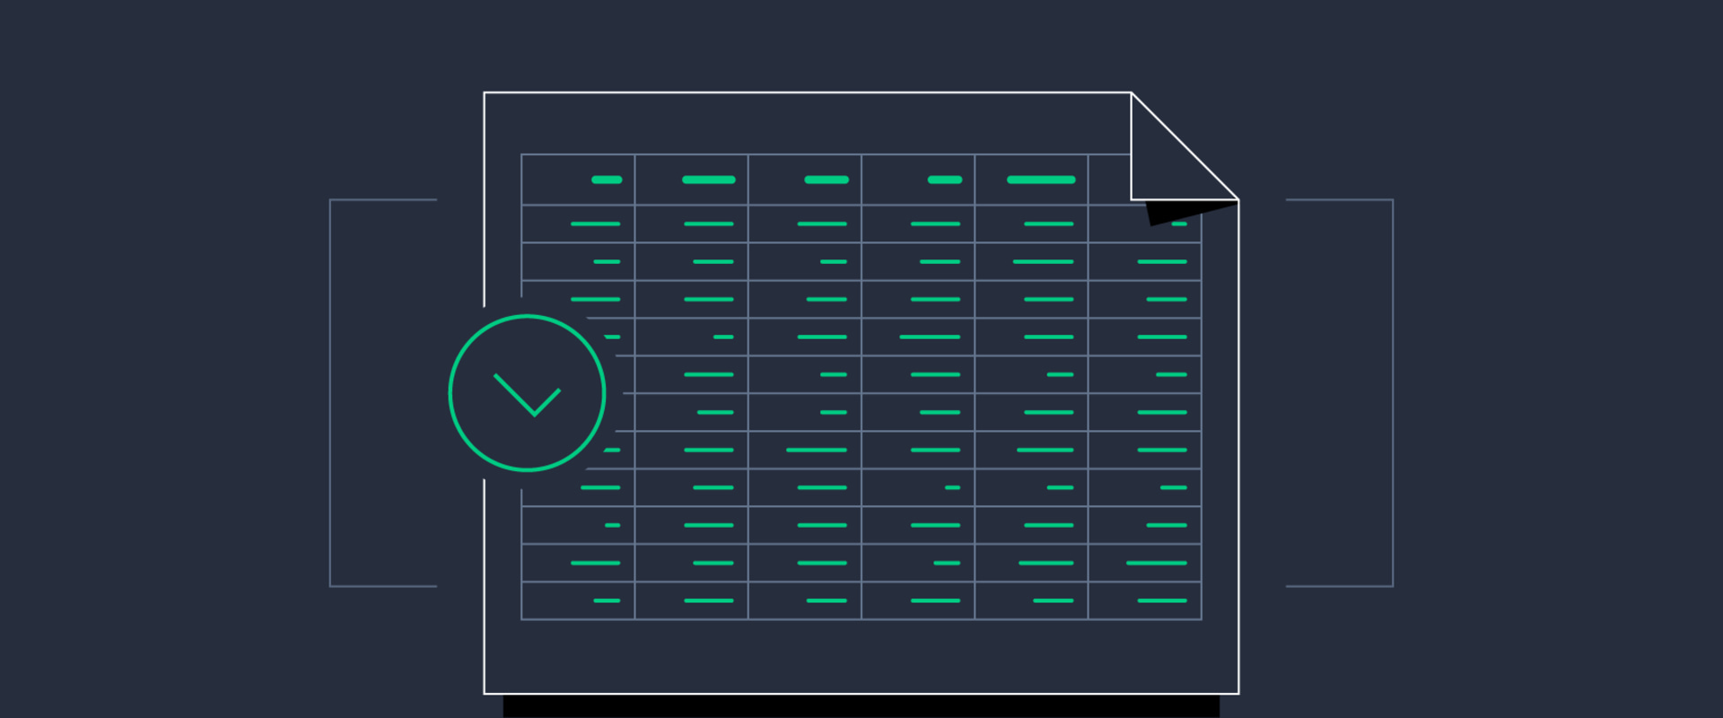Select the fifth column header with longest bar

1031,179
